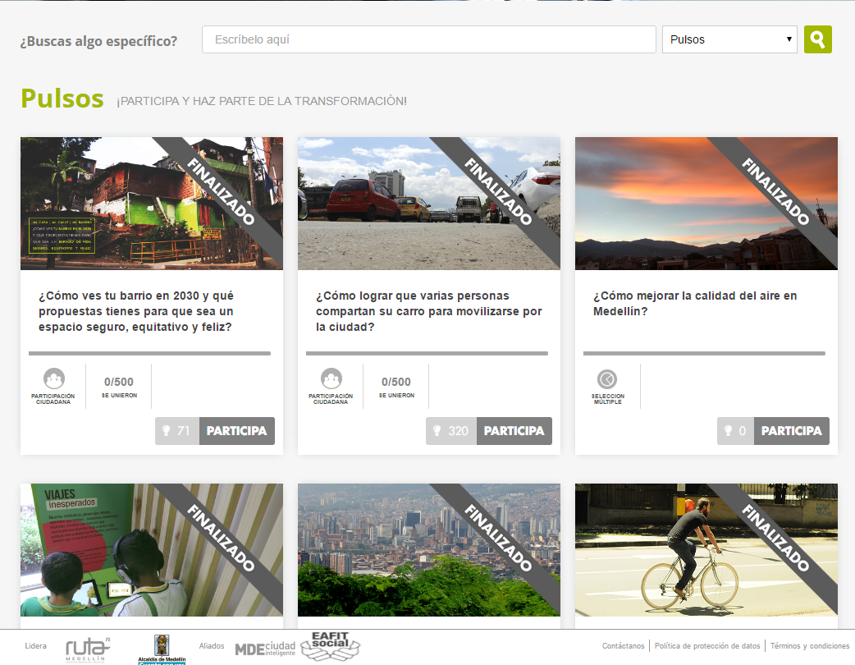The image size is (855, 665).
Task: Click the lightbulb ideas counter showing 320
Action: [450, 431]
